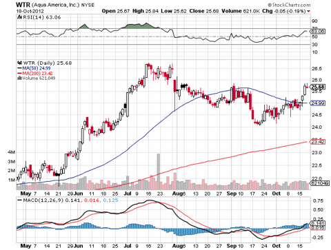Click "Jul" on the price chart date axis

128,194
